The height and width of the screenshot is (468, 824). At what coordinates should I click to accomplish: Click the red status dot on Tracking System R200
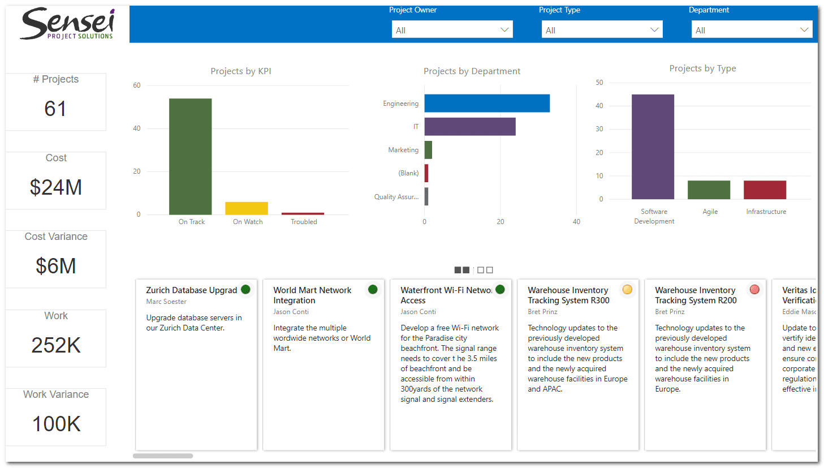(754, 289)
